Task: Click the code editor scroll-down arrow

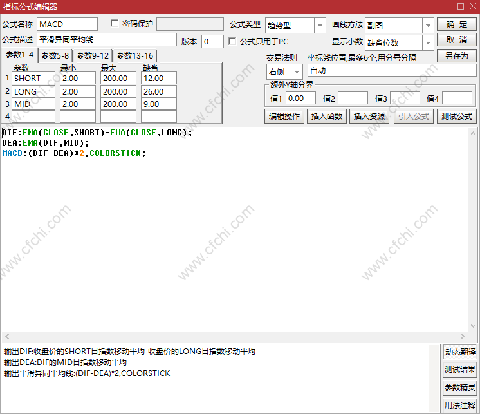Action: coord(473,326)
